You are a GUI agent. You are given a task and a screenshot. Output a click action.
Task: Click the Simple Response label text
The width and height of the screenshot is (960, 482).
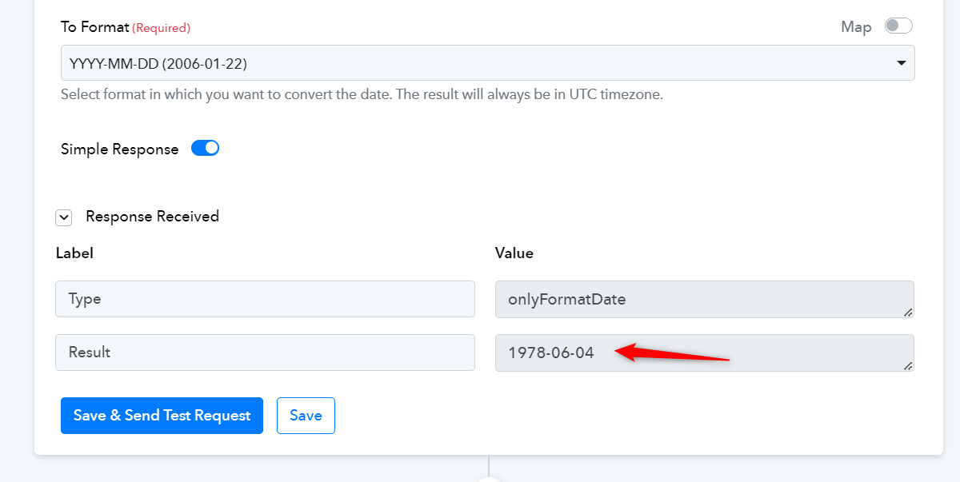120,149
